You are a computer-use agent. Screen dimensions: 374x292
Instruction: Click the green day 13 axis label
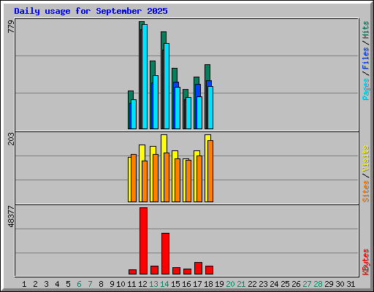click(153, 284)
